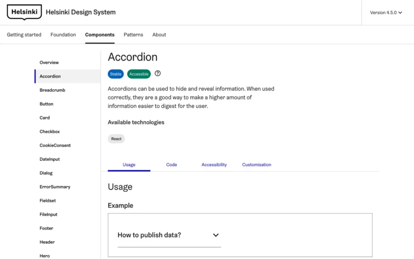Select the Components menu item
Image resolution: width=414 pixels, height=259 pixels.
point(100,35)
